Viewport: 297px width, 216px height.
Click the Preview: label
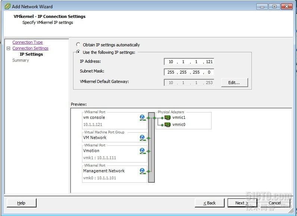pos(79,104)
